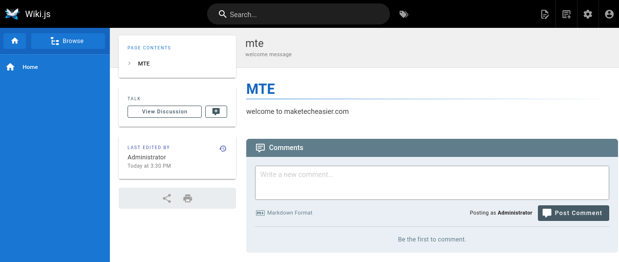Screen dimensions: 619x262
Task: Click the new page icon
Action: (566, 14)
